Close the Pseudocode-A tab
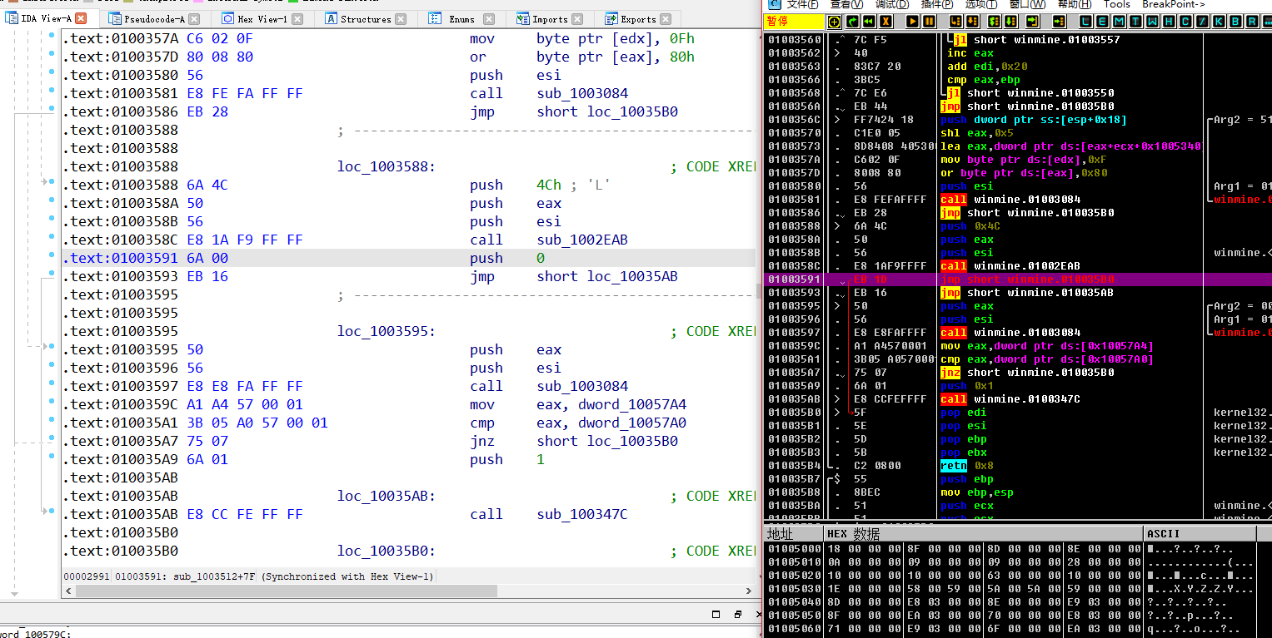The image size is (1272, 638). click(x=194, y=18)
